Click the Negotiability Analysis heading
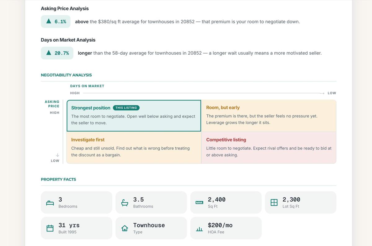Image resolution: width=372 pixels, height=246 pixels. coord(66,75)
